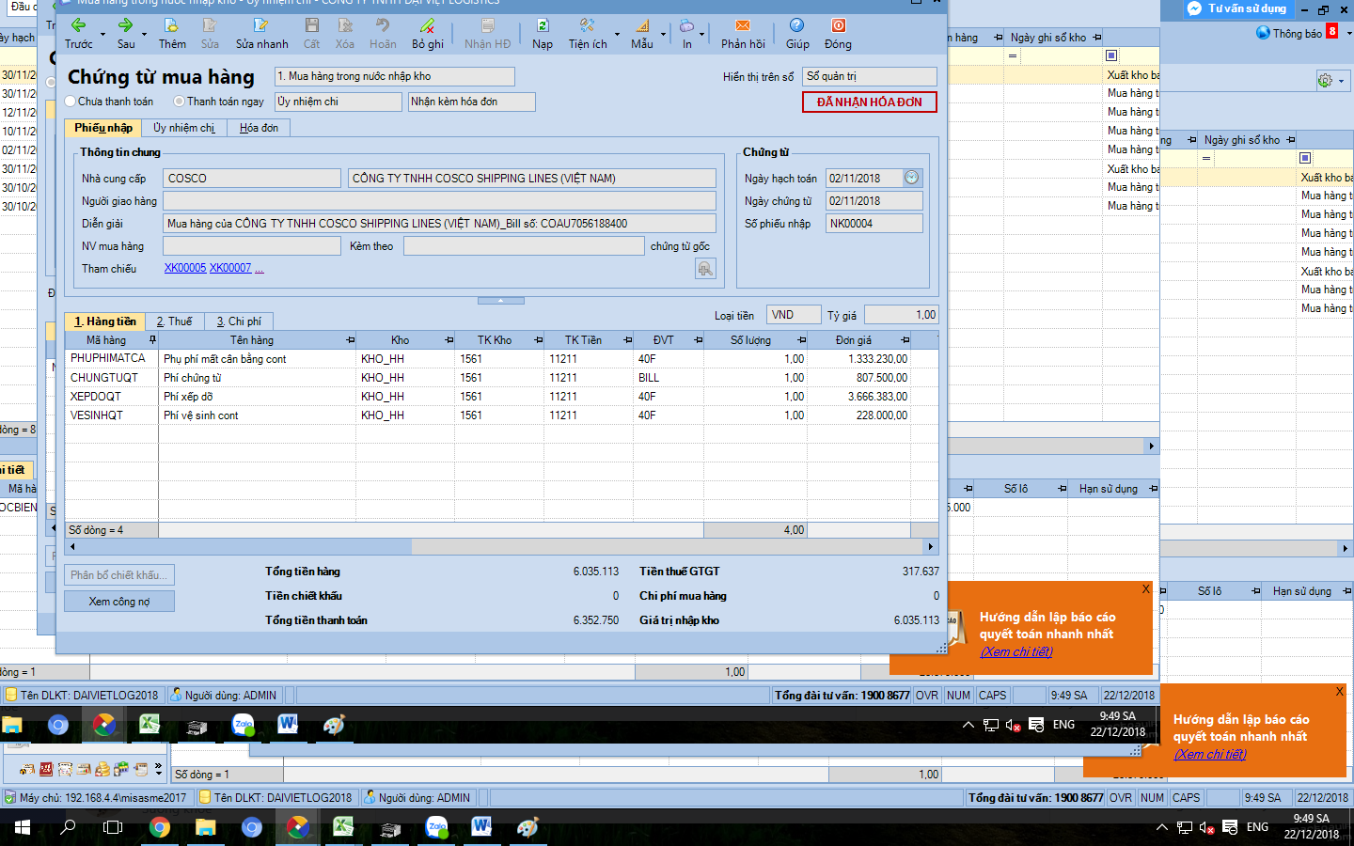Viewport: 1354px width, 846px height.
Task: Toggle the pin on TK Kho column
Action: [x=538, y=340]
